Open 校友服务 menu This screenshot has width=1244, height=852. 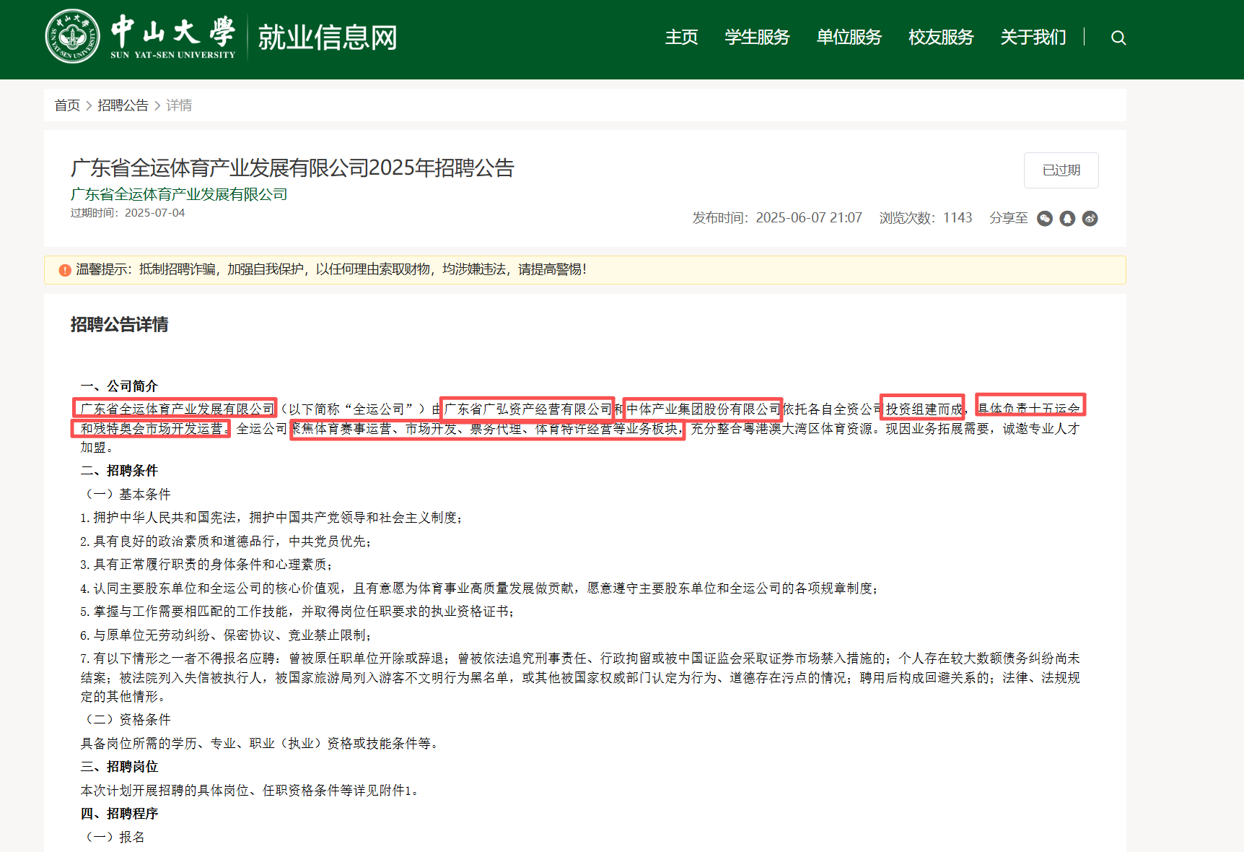[941, 37]
